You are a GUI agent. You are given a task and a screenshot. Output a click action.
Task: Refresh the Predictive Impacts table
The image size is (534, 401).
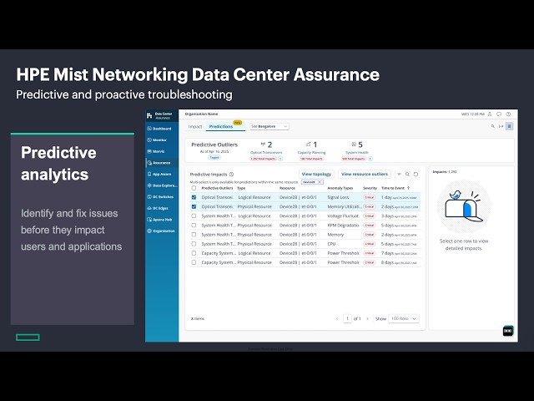click(x=416, y=175)
